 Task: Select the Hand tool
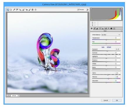click(x=11, y=10)
